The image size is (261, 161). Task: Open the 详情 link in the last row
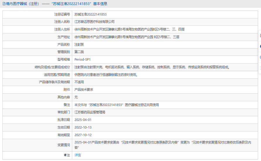[78, 155]
